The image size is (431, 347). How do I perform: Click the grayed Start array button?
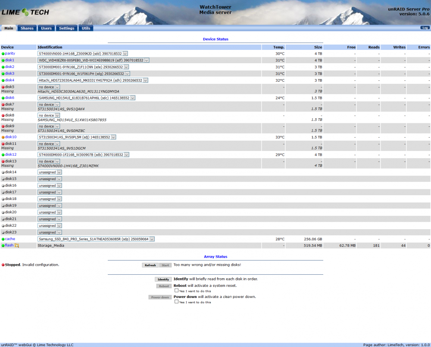(165, 265)
